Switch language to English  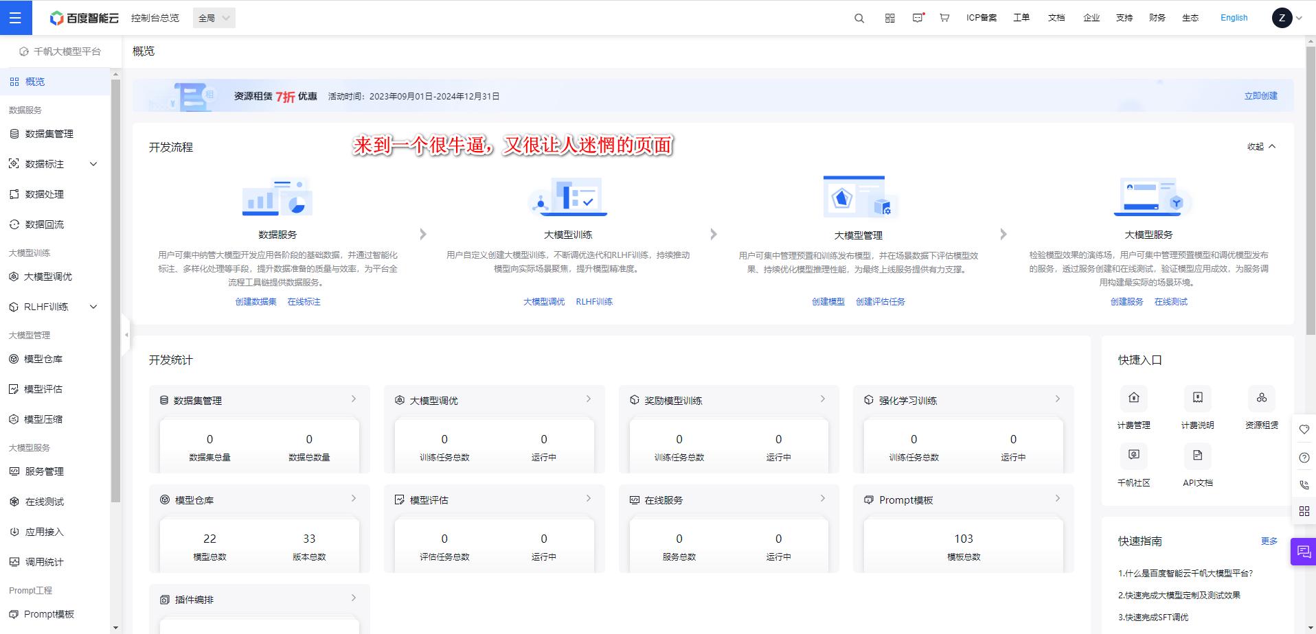pyautogui.click(x=1234, y=18)
